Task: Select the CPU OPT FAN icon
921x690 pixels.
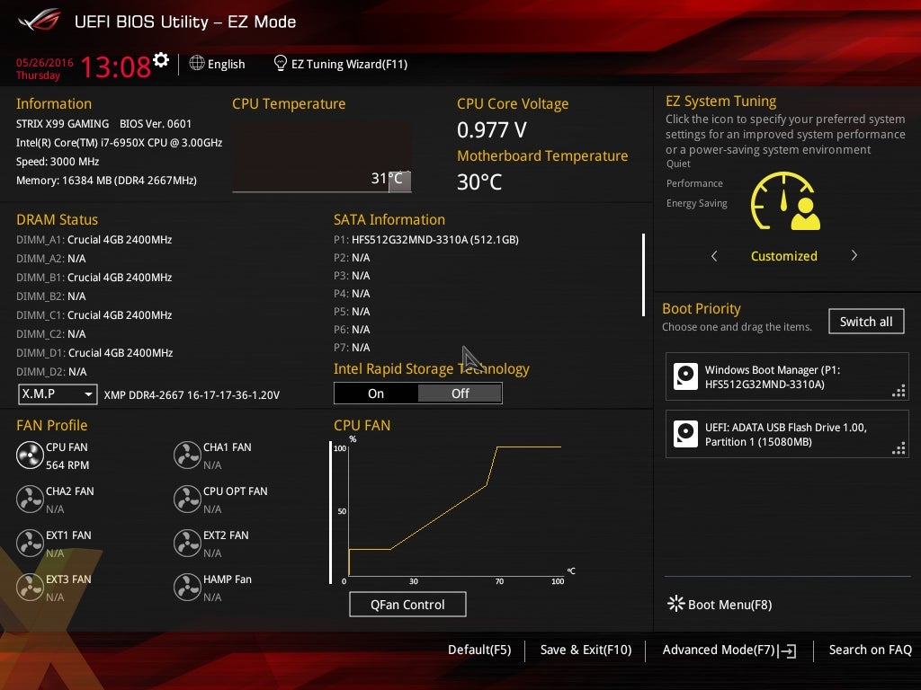Action: [187, 500]
